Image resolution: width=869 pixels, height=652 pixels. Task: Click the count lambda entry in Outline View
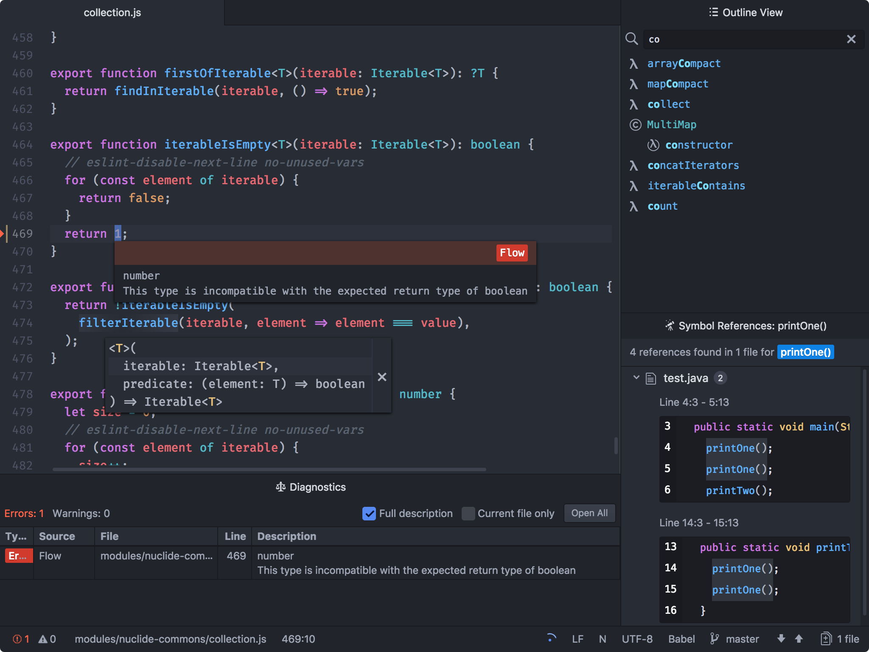661,206
